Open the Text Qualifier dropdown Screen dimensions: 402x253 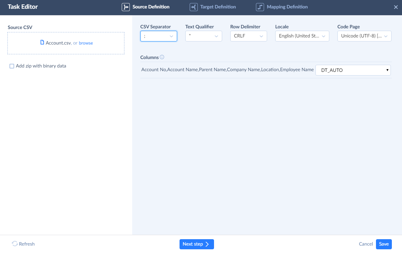click(204, 36)
